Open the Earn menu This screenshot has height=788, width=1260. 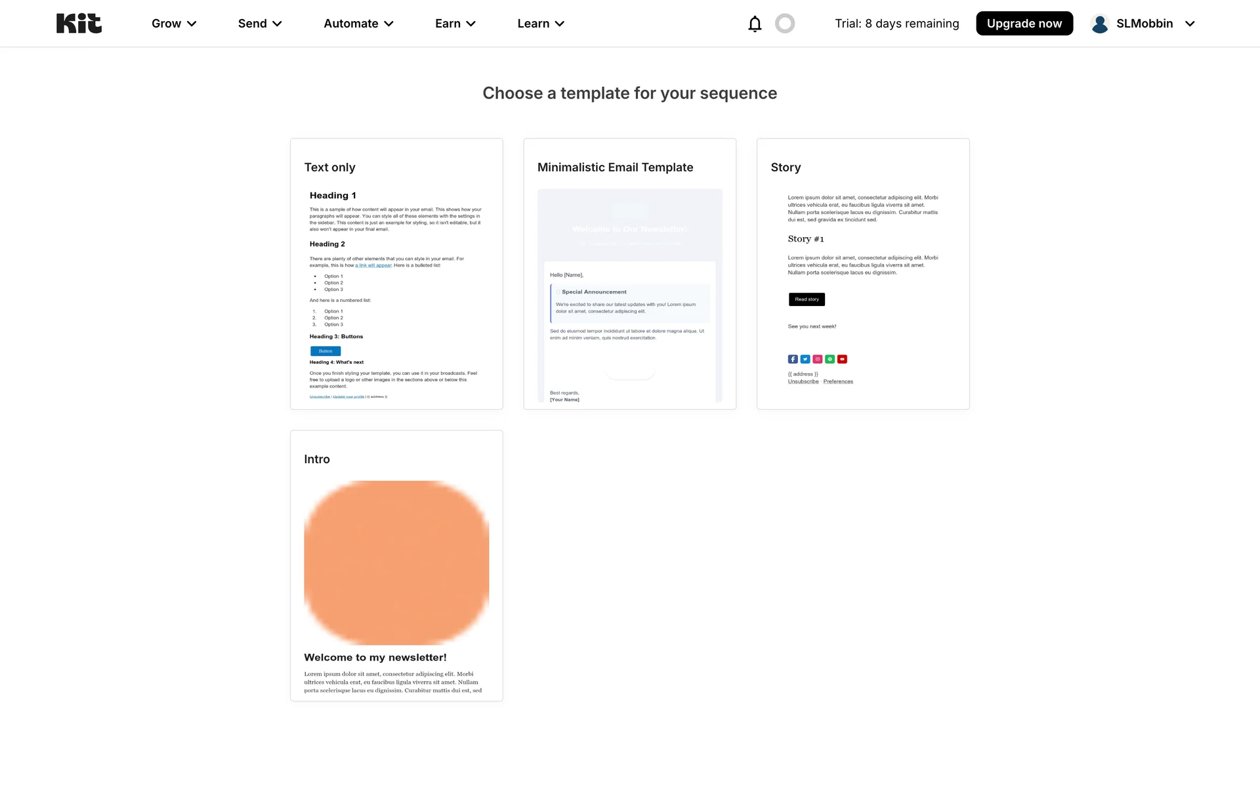coord(455,24)
